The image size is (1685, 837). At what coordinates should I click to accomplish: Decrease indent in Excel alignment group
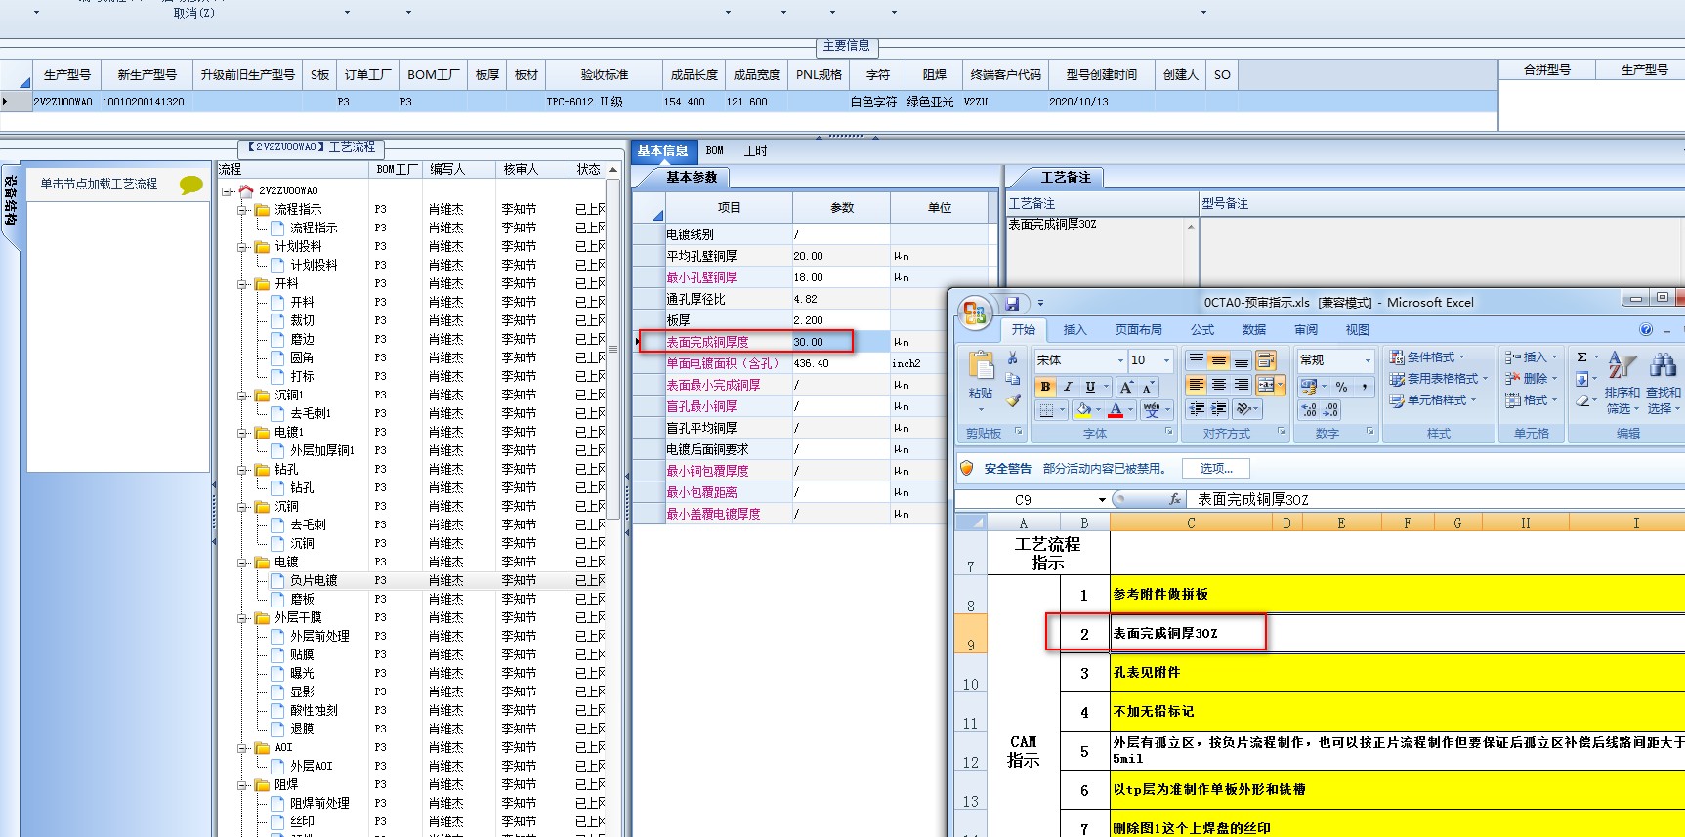[x=1197, y=409]
